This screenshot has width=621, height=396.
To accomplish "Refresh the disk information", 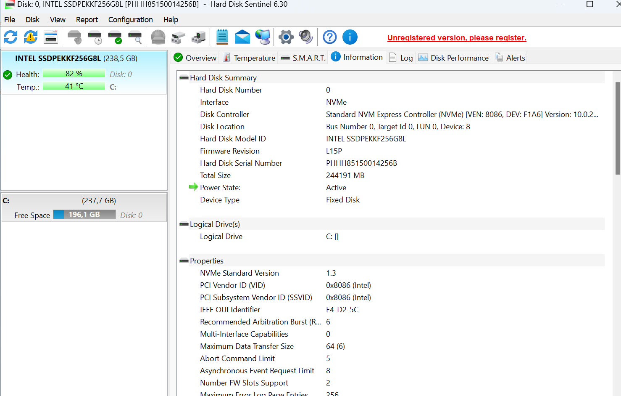I will point(10,37).
